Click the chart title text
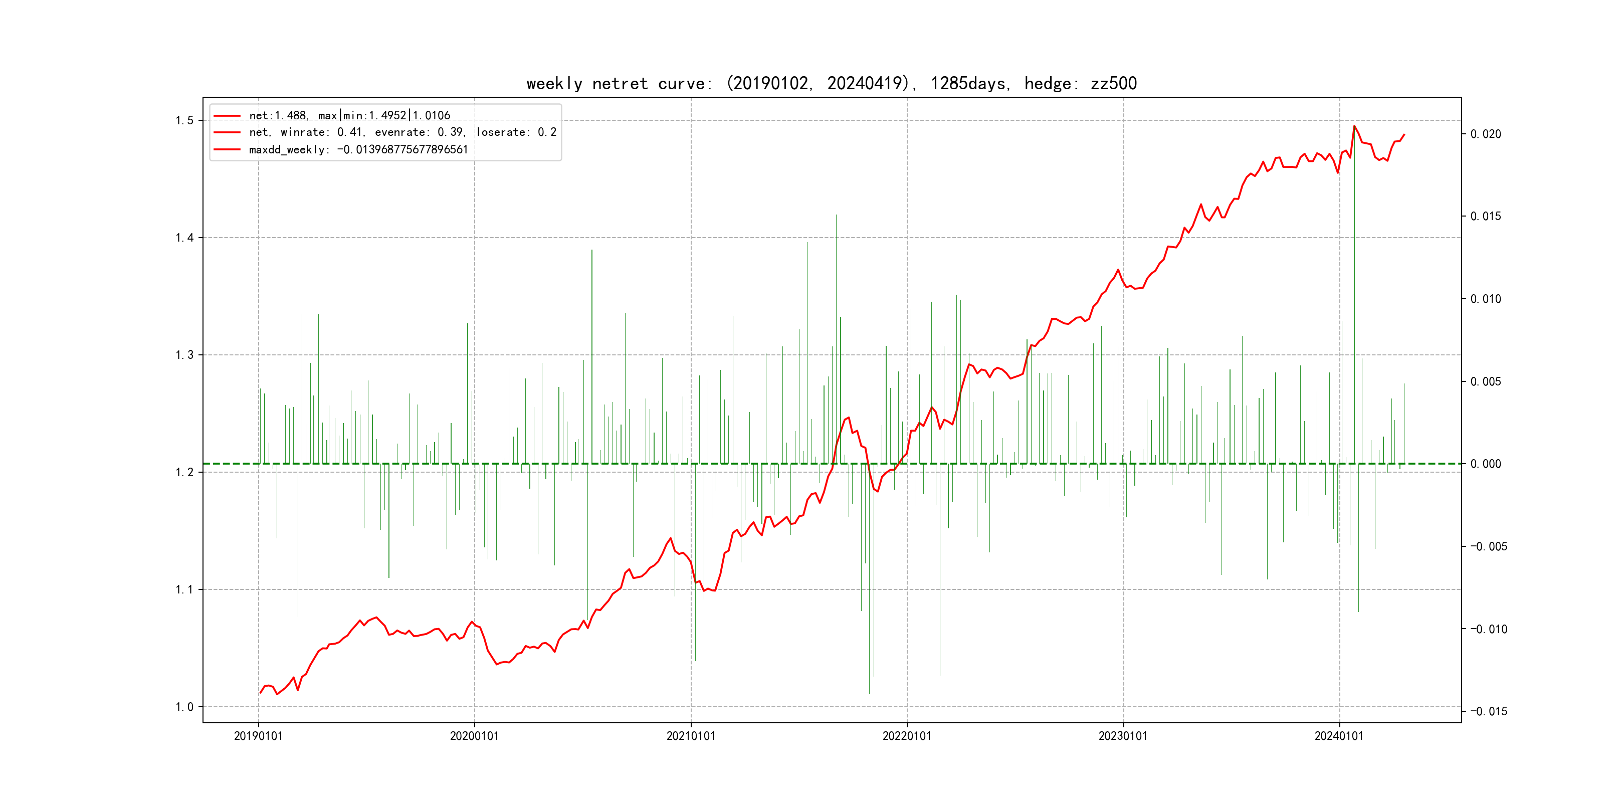Screen dimensions: 1624x812 tap(831, 83)
